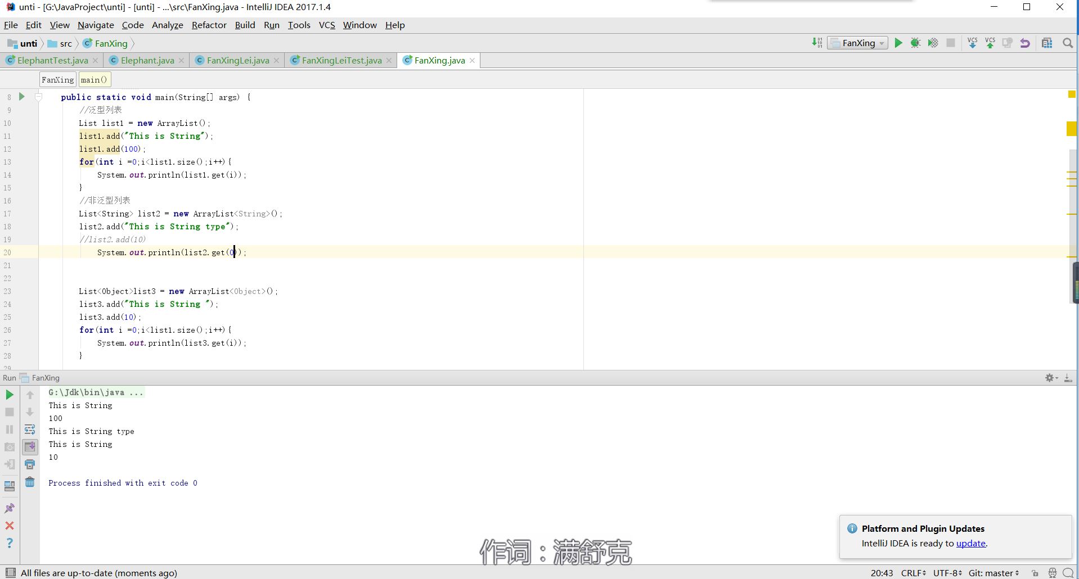Change line separator via CRLF selector
Viewport: 1079px width, 579px height.
pyautogui.click(x=913, y=573)
